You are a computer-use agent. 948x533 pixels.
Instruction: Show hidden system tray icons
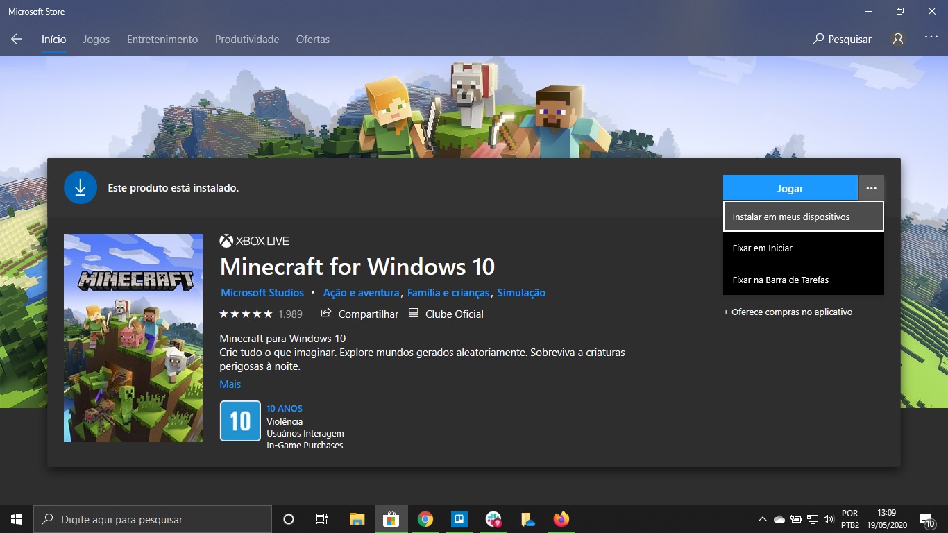coord(762,519)
